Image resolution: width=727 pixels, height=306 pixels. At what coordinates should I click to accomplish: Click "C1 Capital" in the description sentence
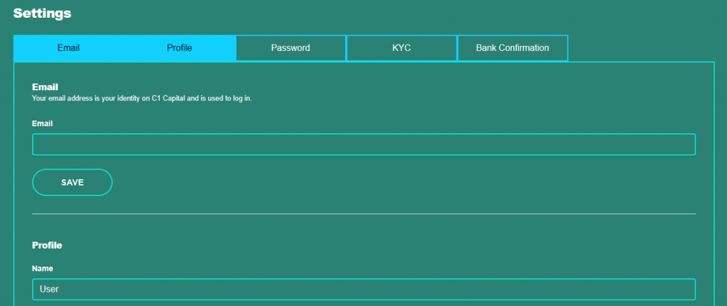click(x=169, y=98)
